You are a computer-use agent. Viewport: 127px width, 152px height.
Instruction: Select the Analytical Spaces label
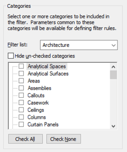(47, 66)
